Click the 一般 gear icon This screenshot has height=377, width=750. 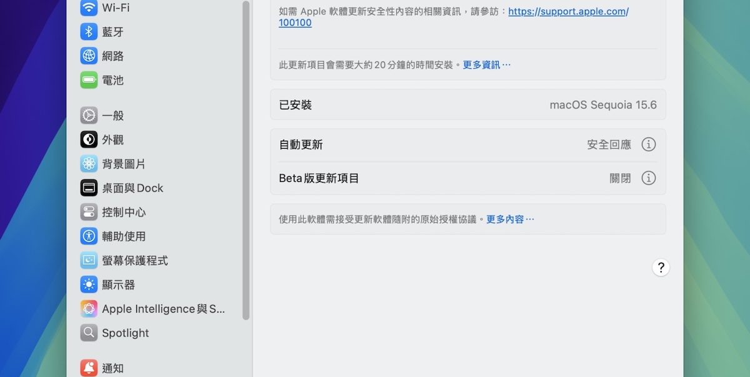click(89, 116)
